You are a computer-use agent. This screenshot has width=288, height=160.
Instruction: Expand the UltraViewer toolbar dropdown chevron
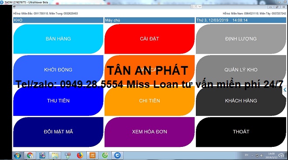tap(200, 7)
